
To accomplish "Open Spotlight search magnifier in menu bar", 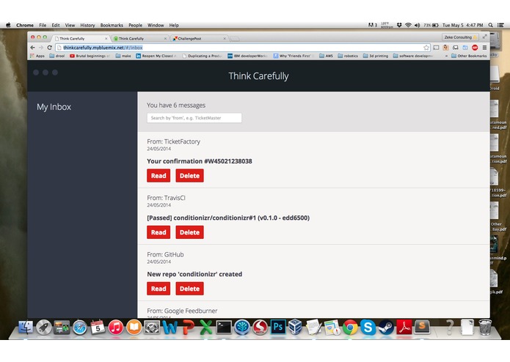I will click(x=490, y=25).
